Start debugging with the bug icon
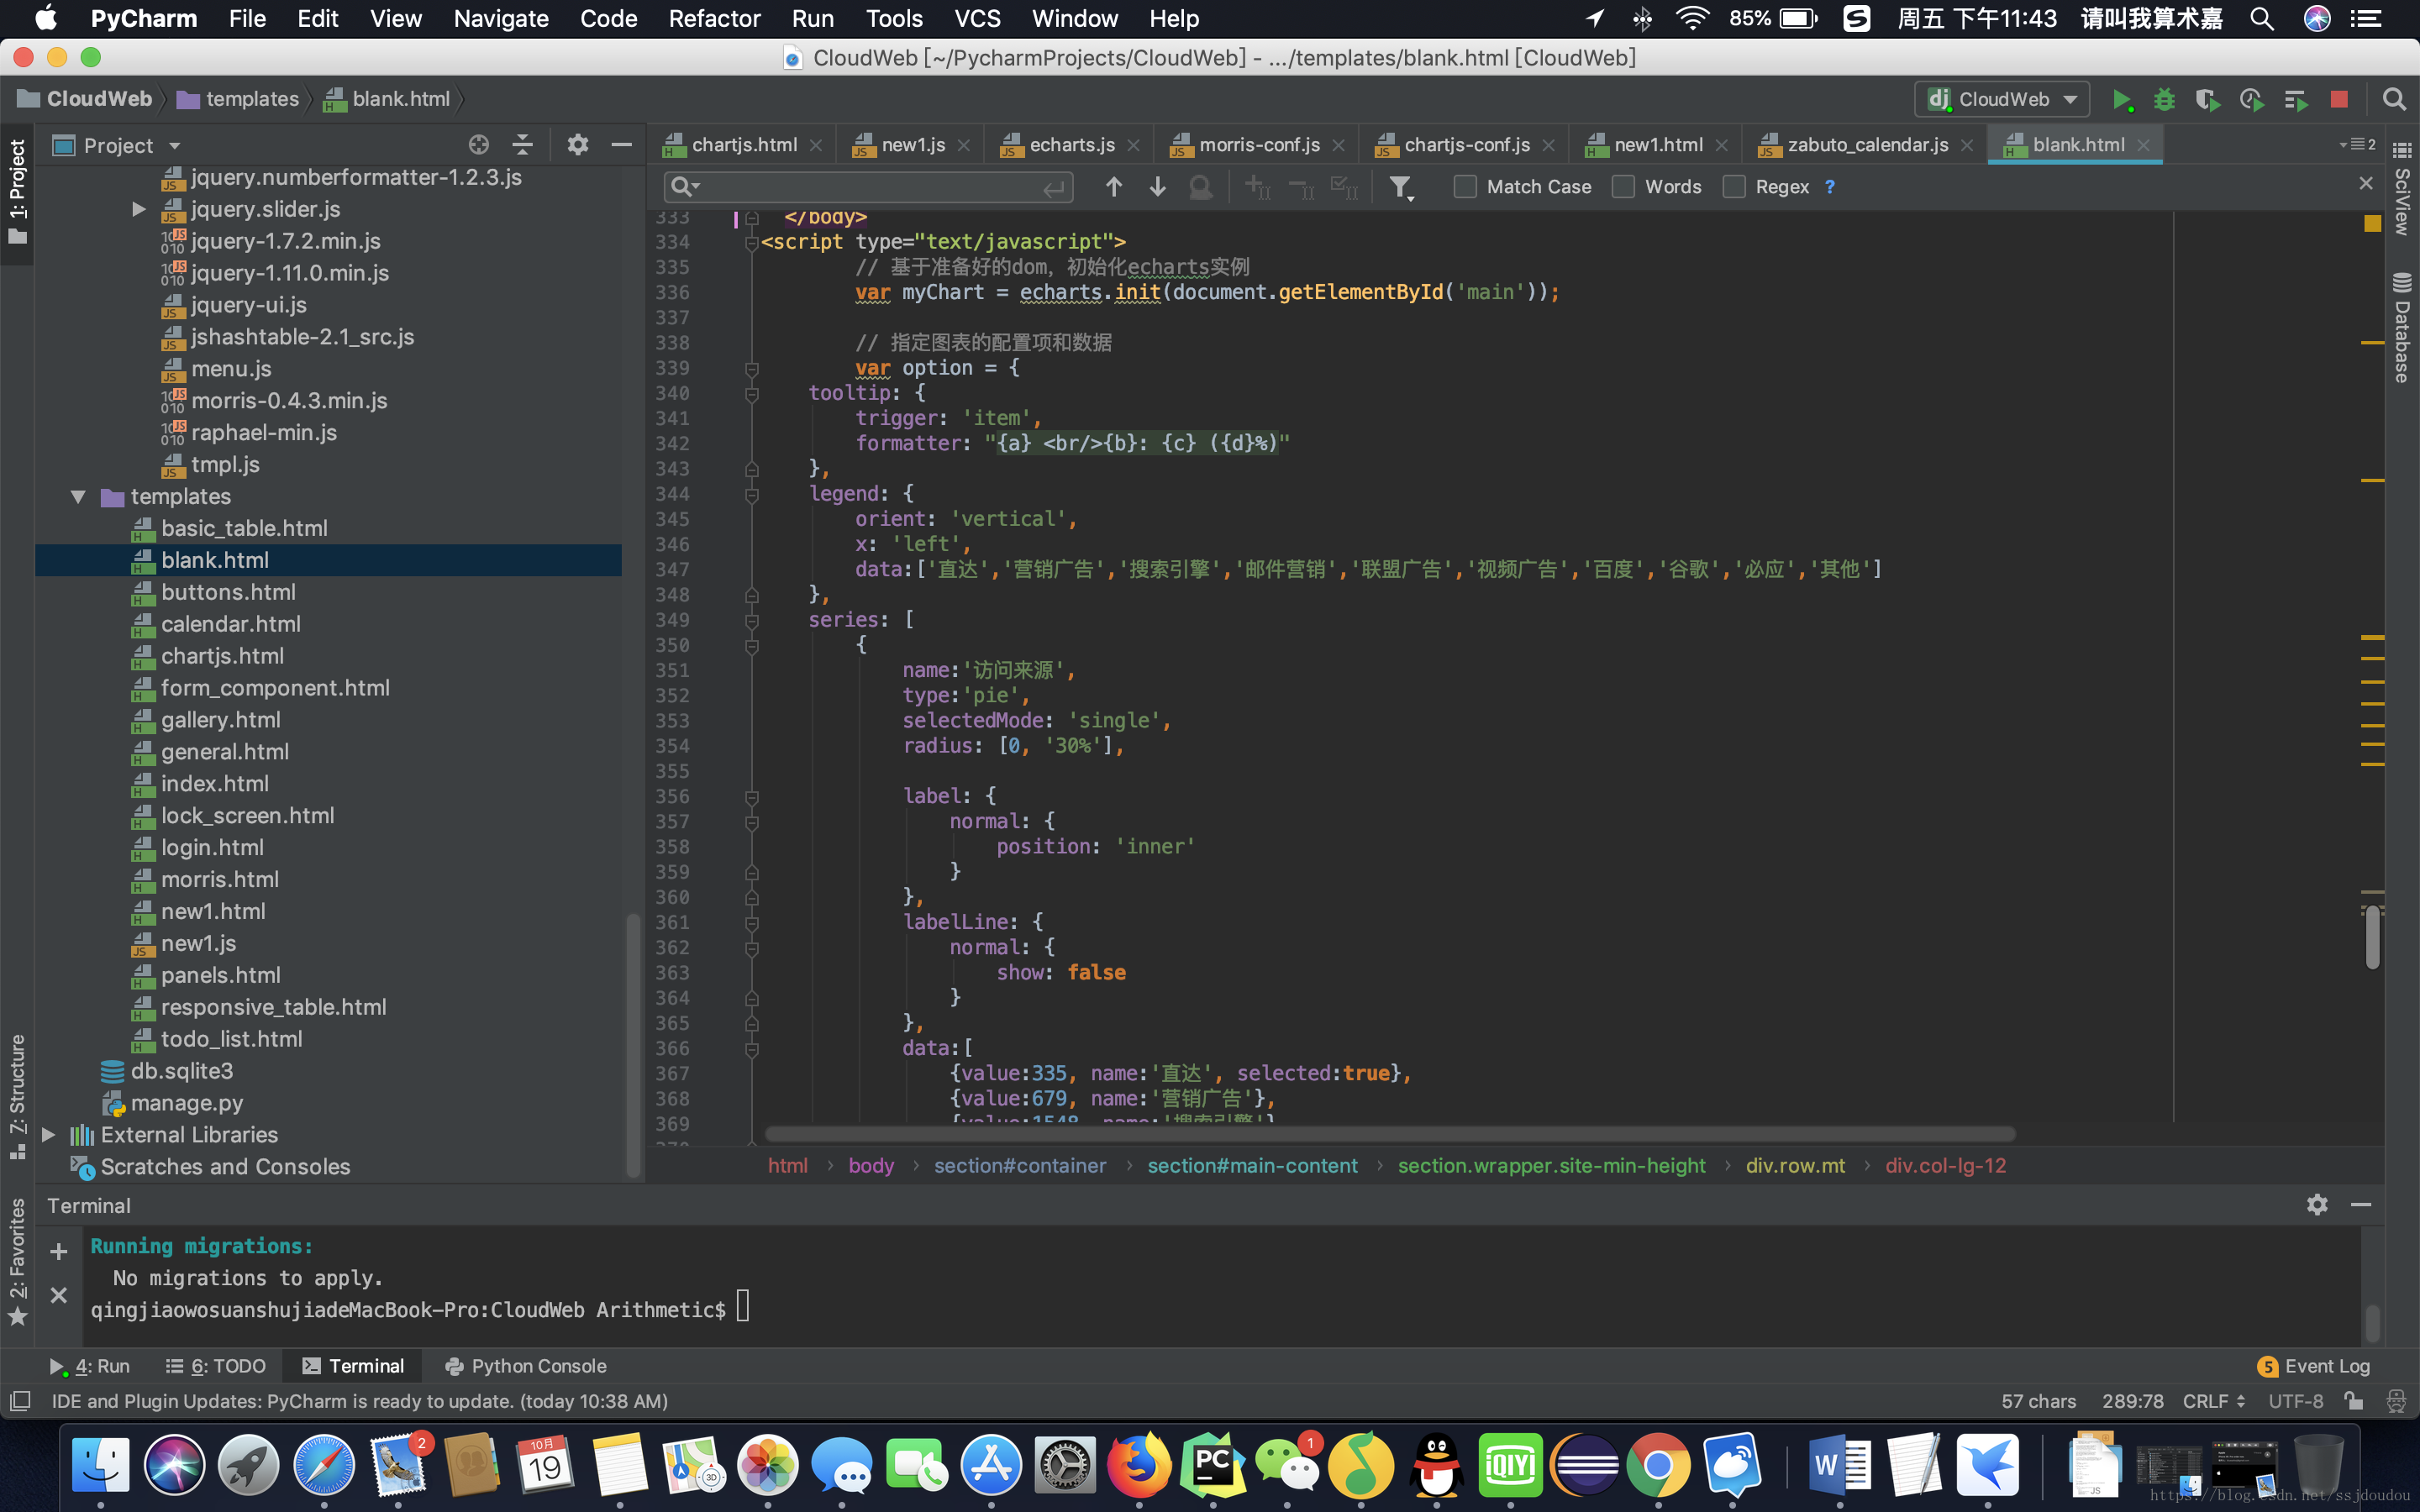This screenshot has width=2420, height=1512. point(2164,100)
